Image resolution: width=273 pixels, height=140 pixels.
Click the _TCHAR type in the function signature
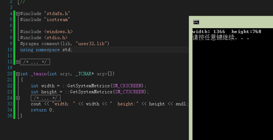click(83, 74)
